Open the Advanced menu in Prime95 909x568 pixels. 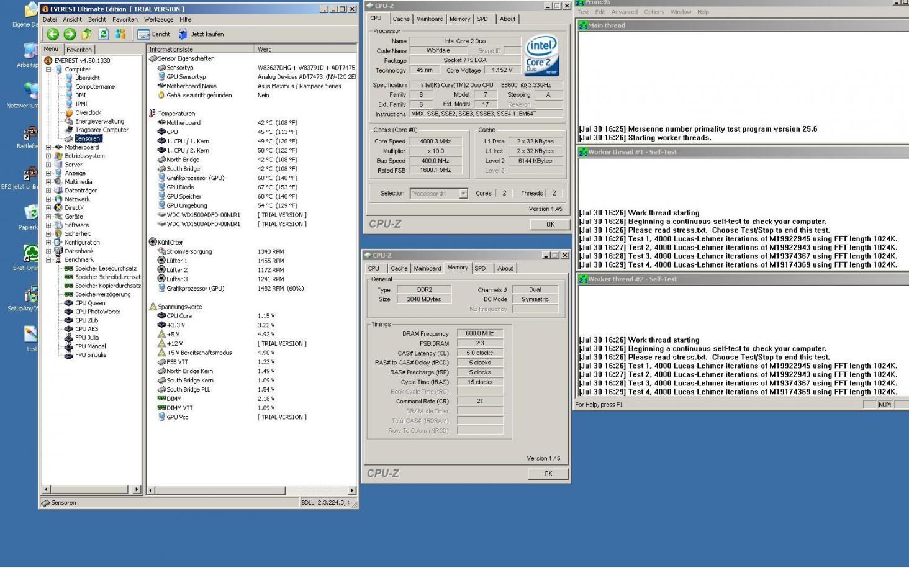624,12
